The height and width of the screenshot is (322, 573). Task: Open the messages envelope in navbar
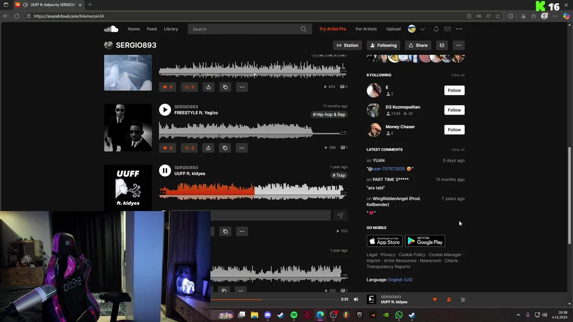click(448, 29)
